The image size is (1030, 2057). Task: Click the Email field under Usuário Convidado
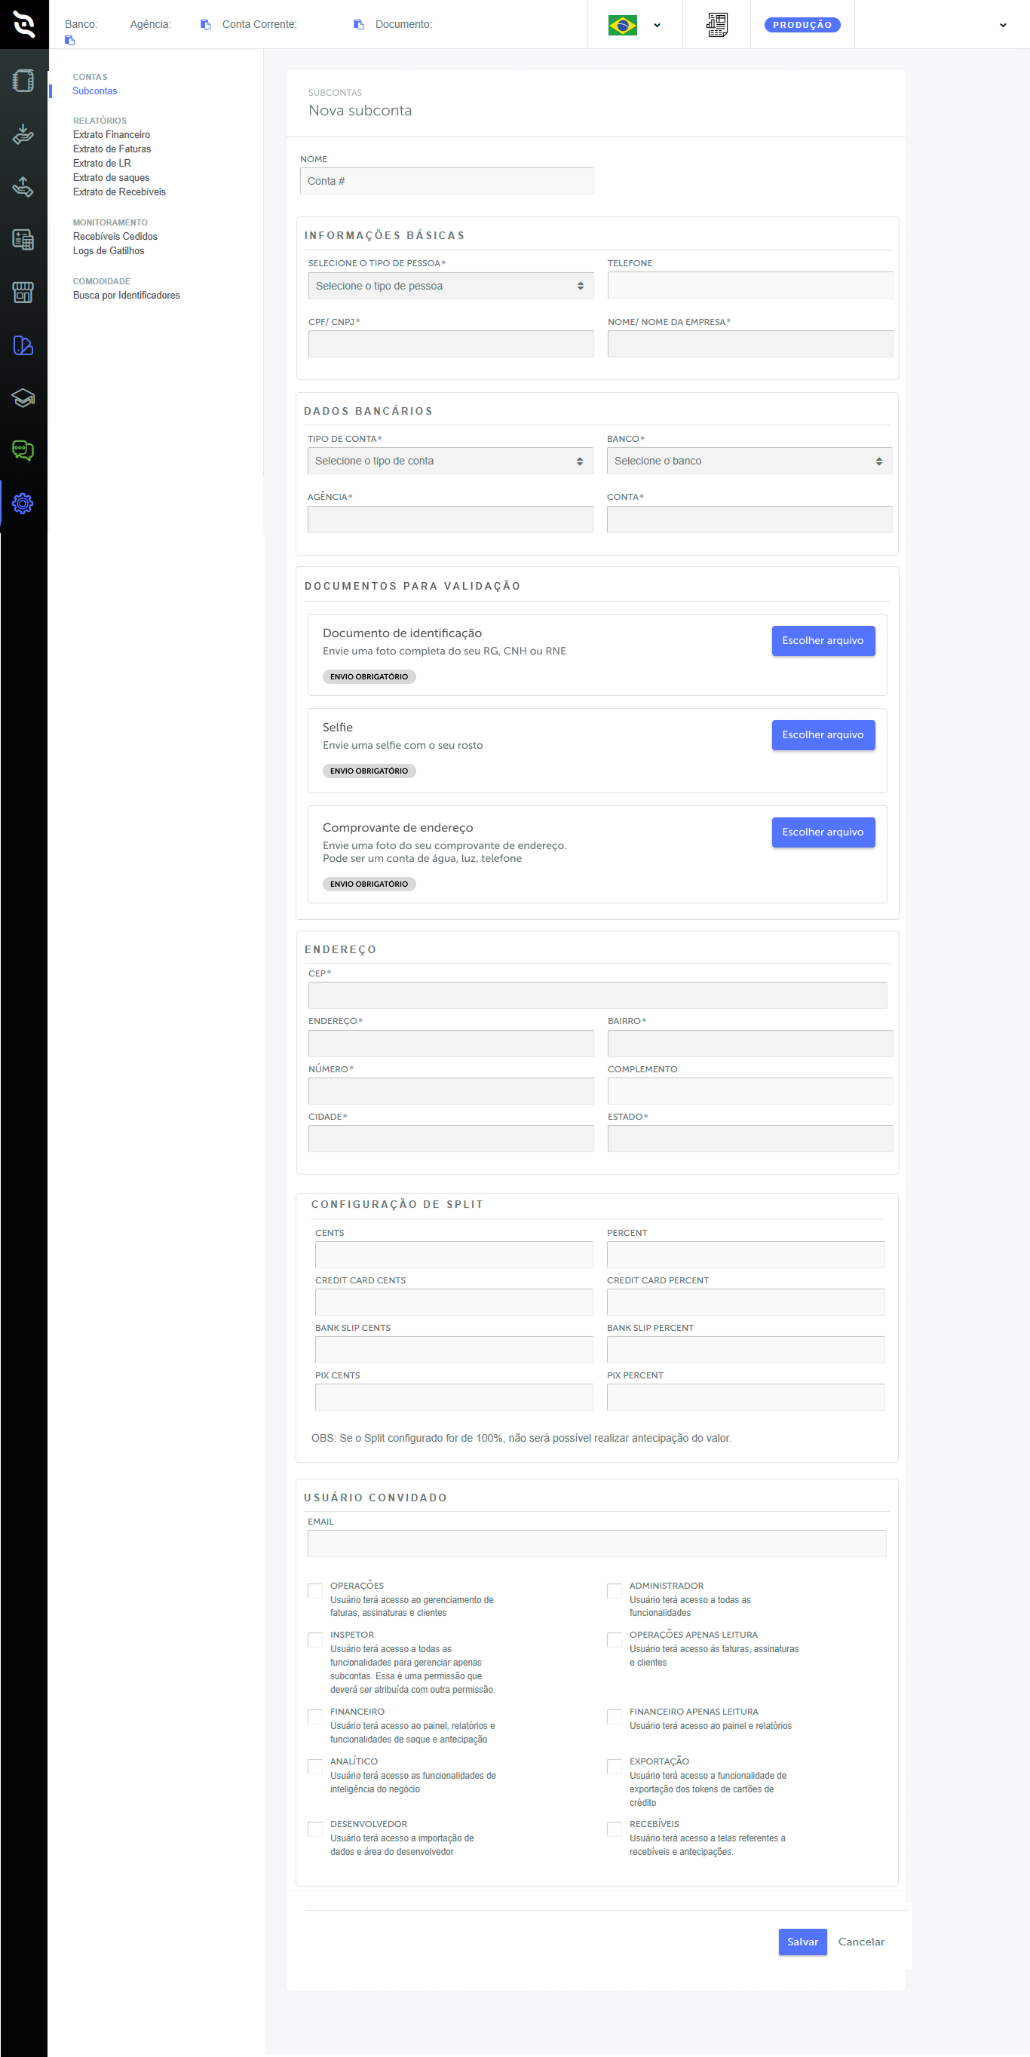[x=596, y=1544]
